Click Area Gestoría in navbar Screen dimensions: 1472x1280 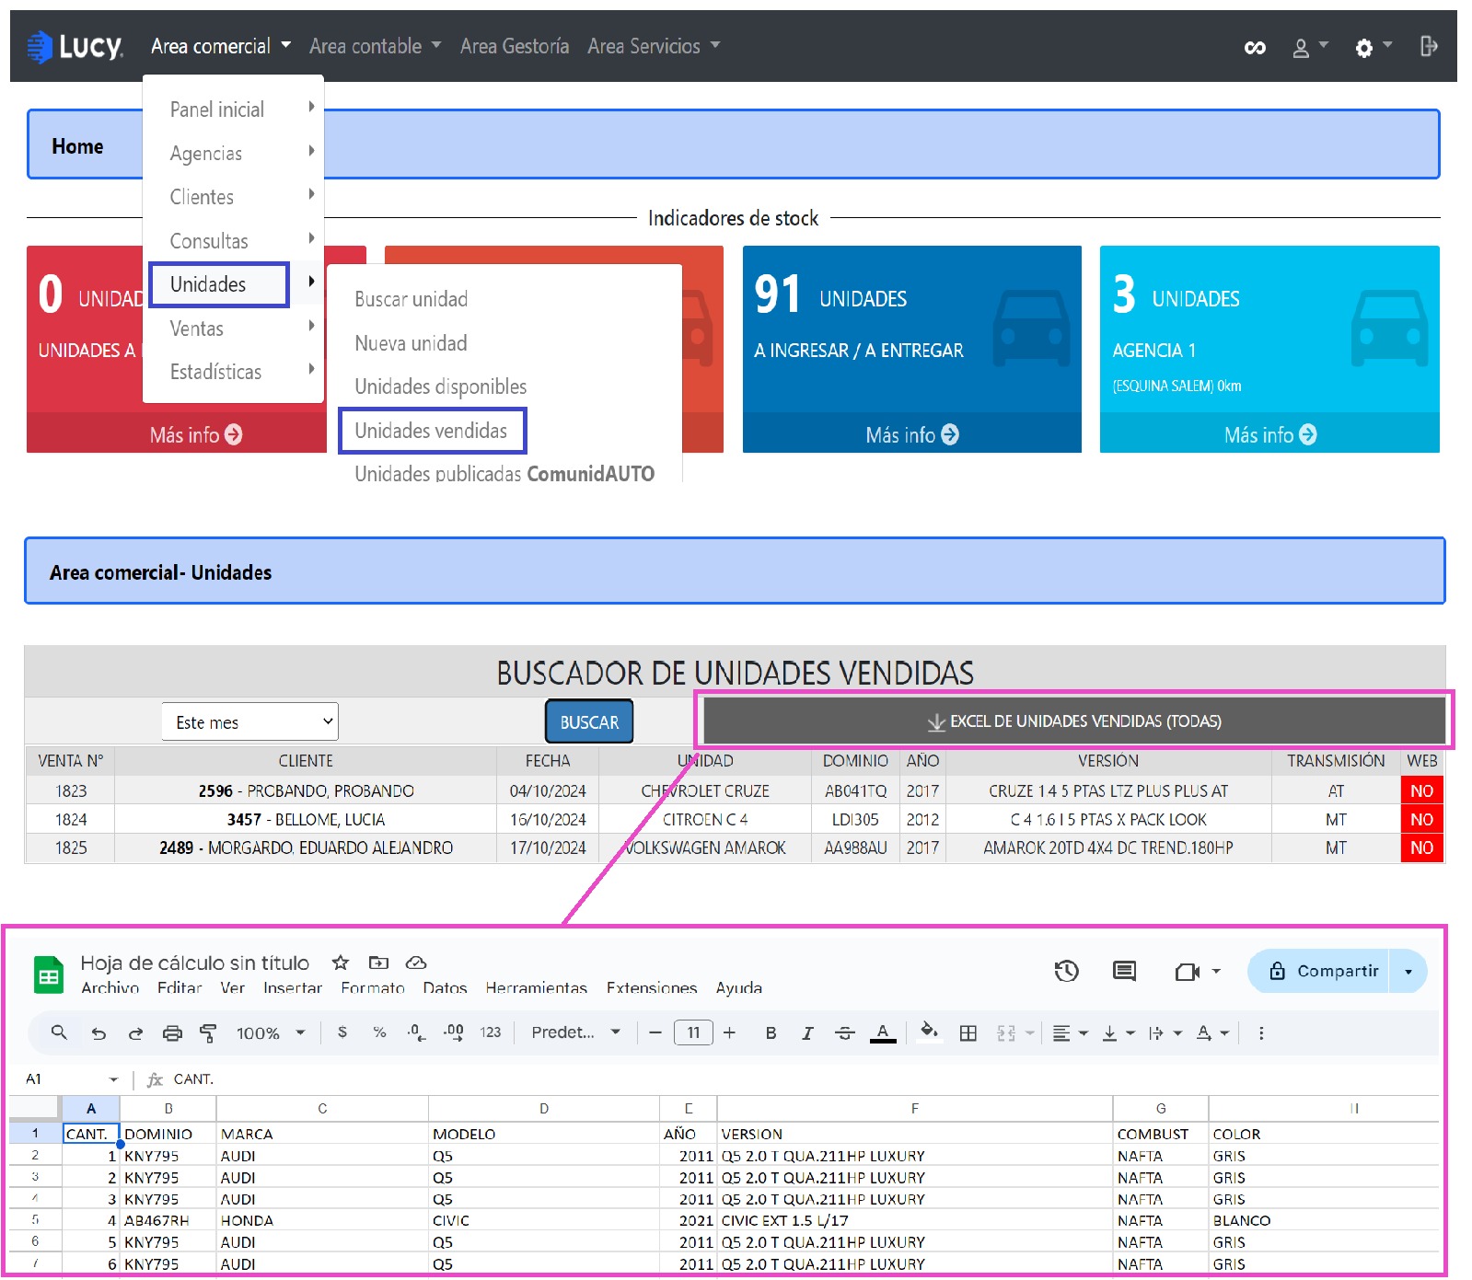coord(515,46)
